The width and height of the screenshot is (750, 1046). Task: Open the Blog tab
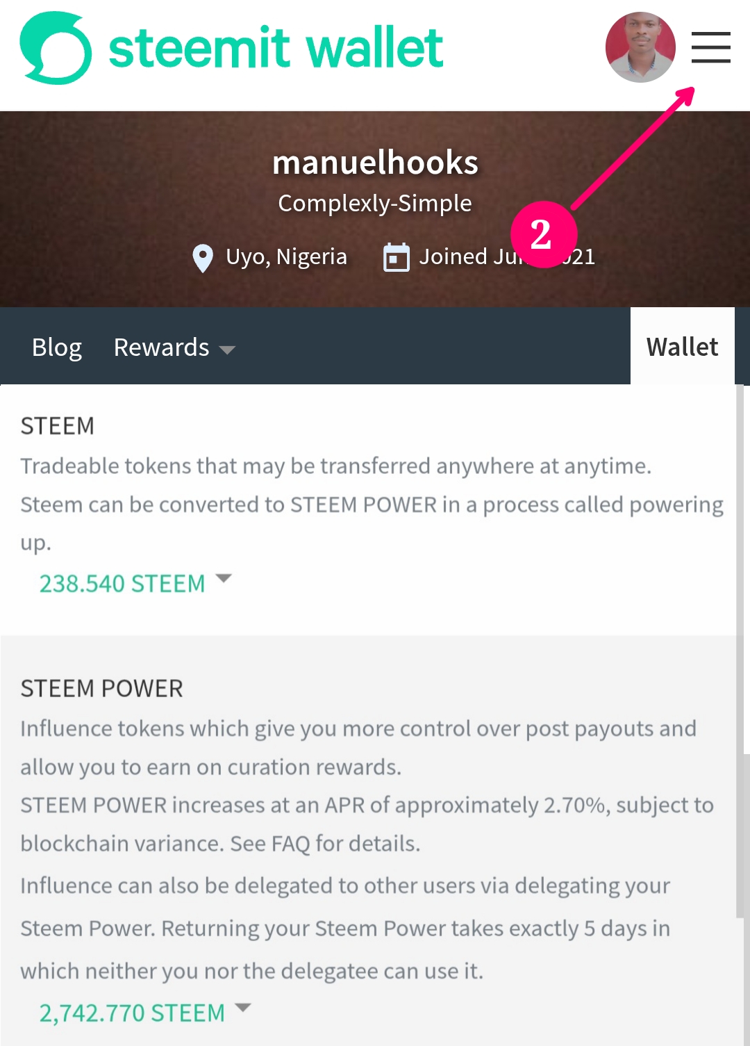tap(57, 347)
